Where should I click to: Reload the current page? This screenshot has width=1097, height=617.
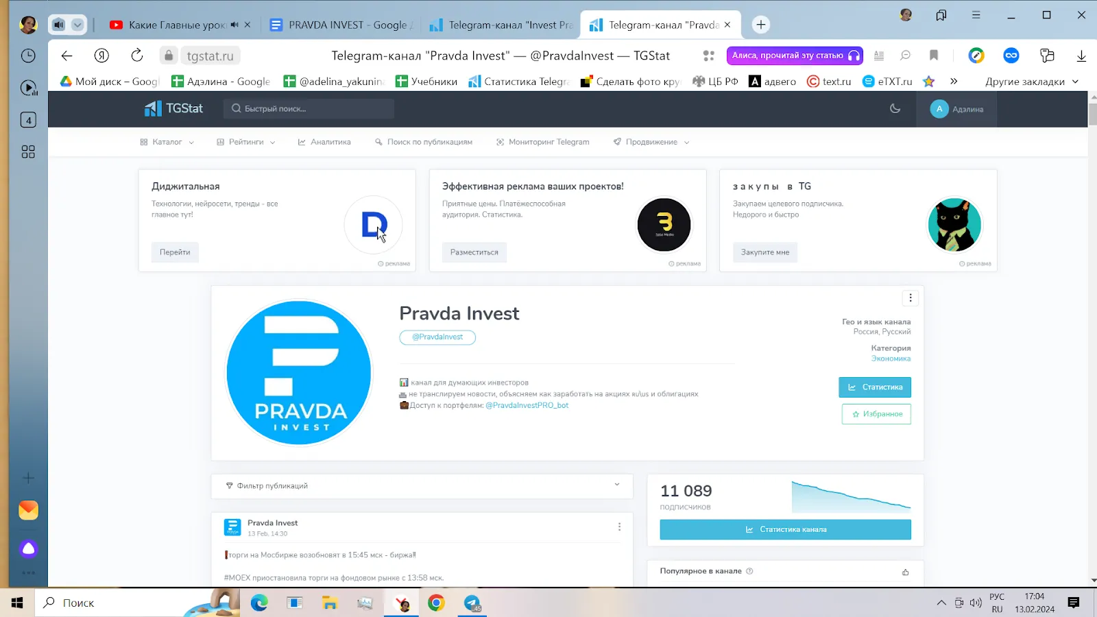point(137,56)
